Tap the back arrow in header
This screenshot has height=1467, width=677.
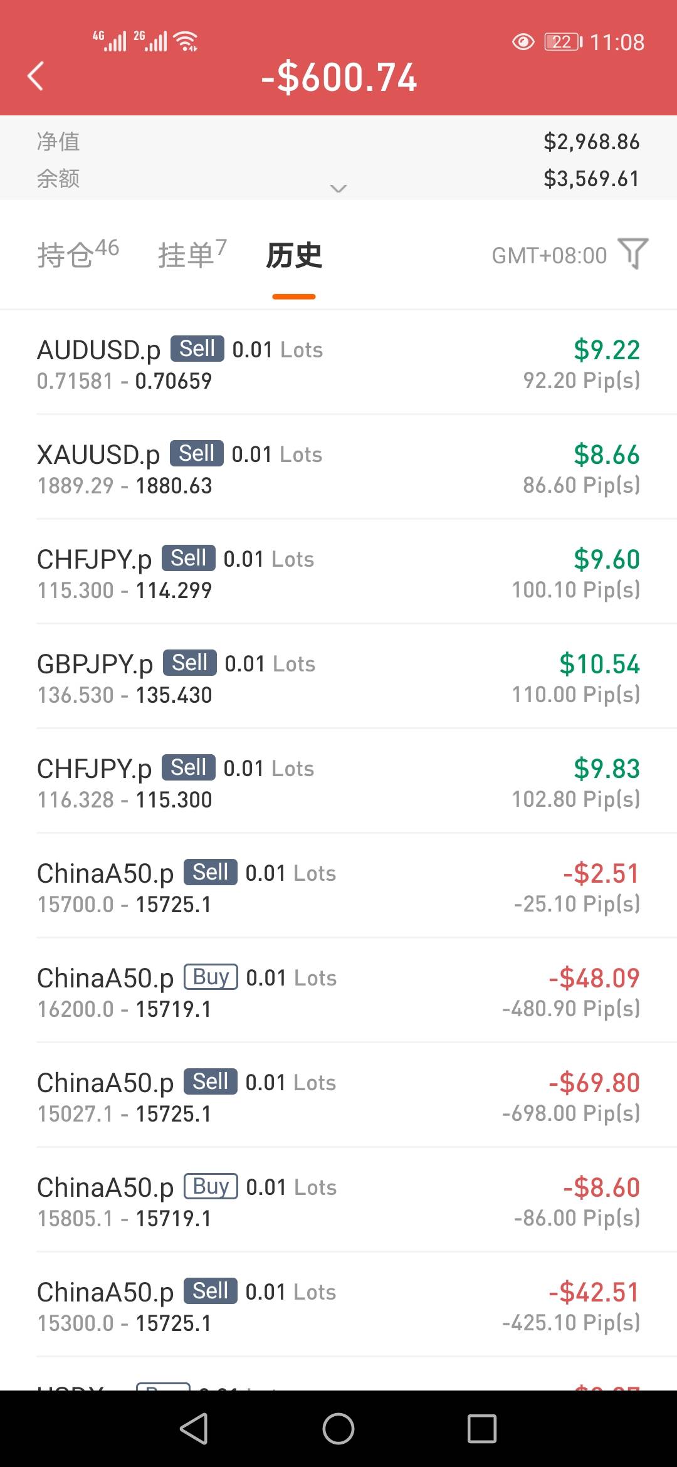coord(36,76)
